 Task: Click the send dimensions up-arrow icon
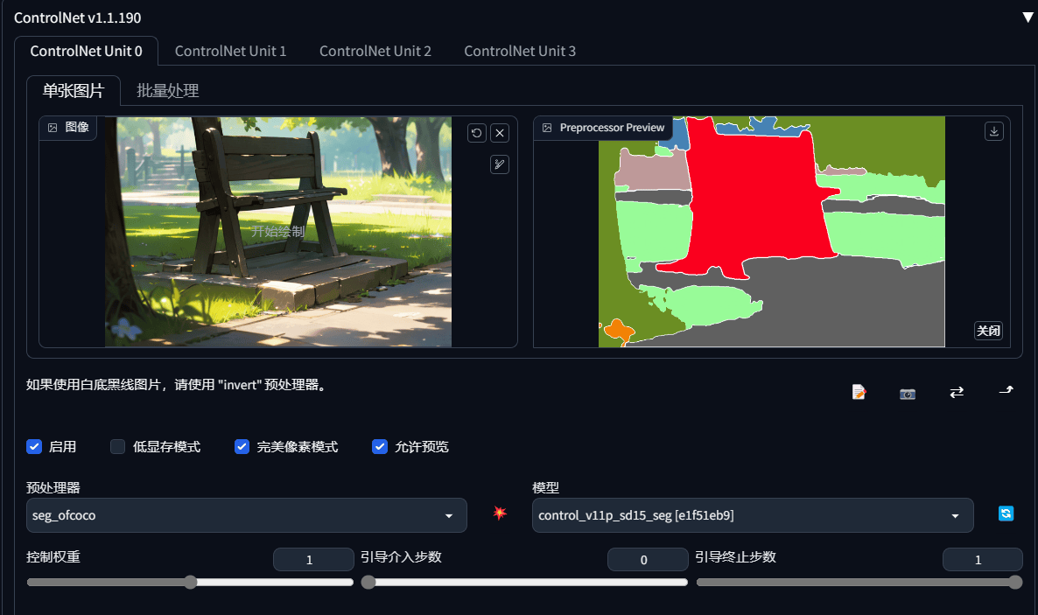(x=1006, y=390)
